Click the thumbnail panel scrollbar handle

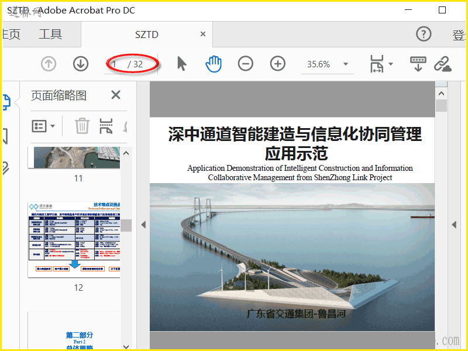(126, 225)
